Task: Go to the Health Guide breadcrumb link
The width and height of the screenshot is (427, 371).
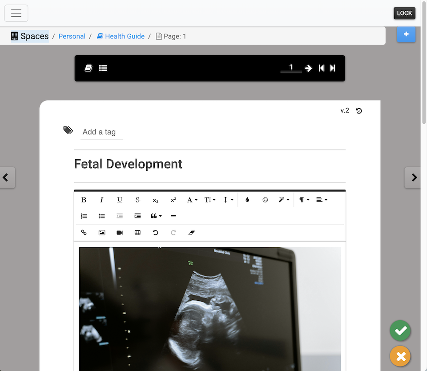Action: point(125,36)
